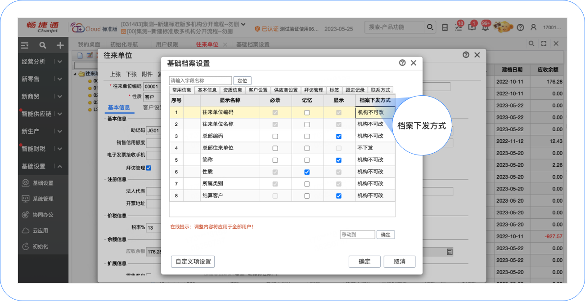The width and height of the screenshot is (585, 301).
Task: Select 系统管理 in the sidebar
Action: (43, 199)
